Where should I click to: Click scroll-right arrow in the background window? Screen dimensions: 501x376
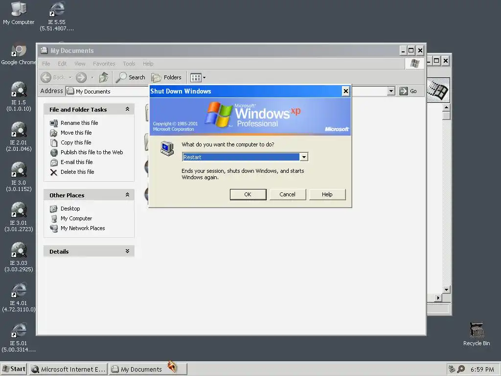(438, 298)
